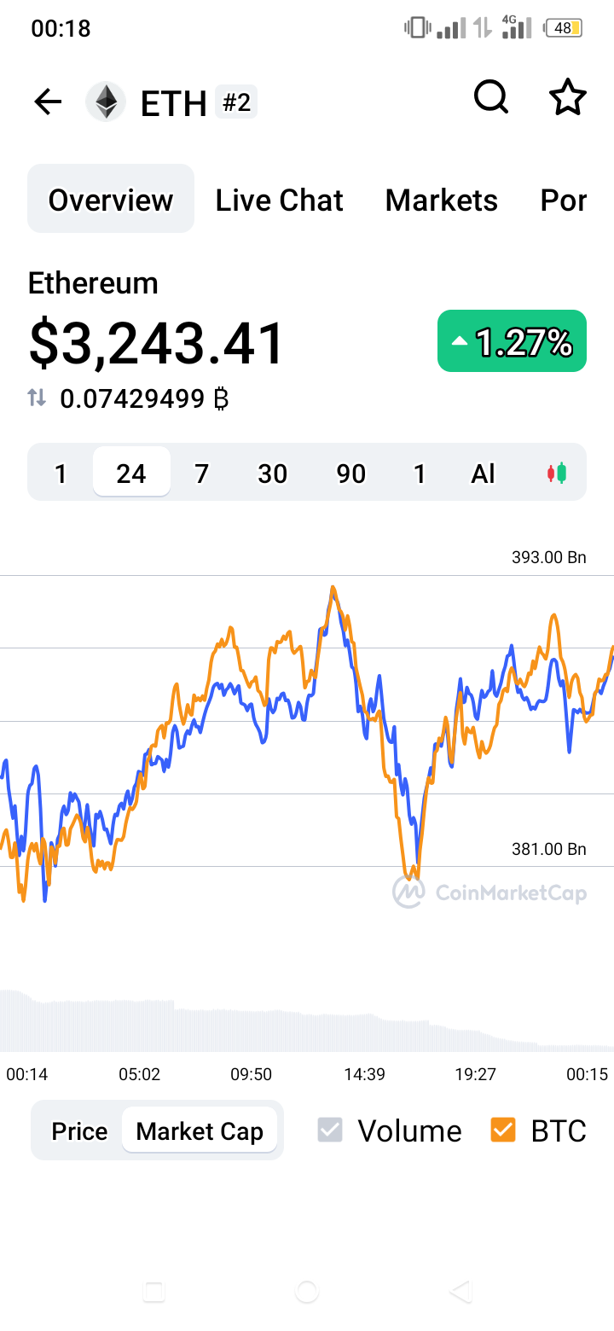The width and height of the screenshot is (614, 1331).
Task: Tap the chart peak near 14:39
Action: point(333,589)
